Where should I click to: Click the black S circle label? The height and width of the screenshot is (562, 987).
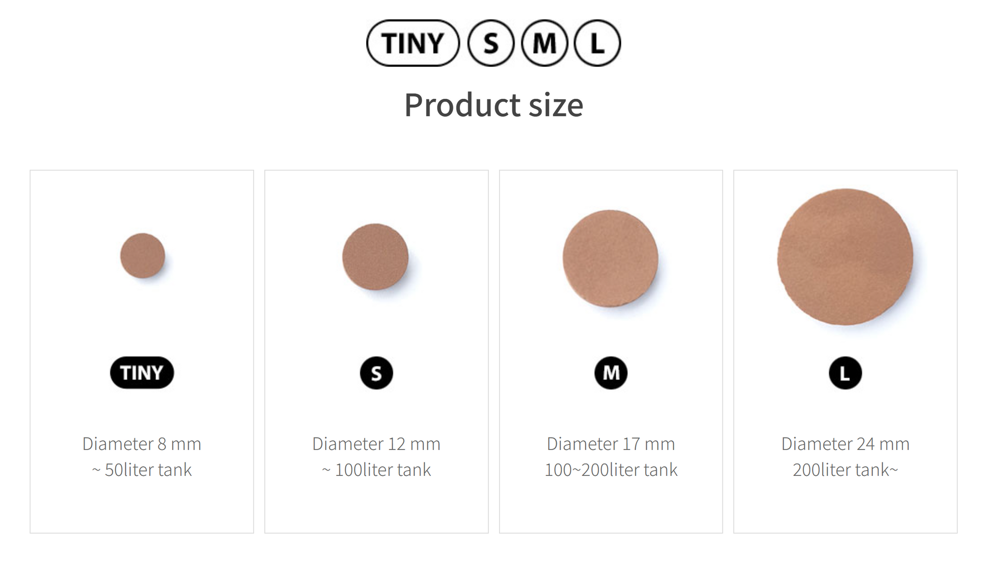[376, 373]
